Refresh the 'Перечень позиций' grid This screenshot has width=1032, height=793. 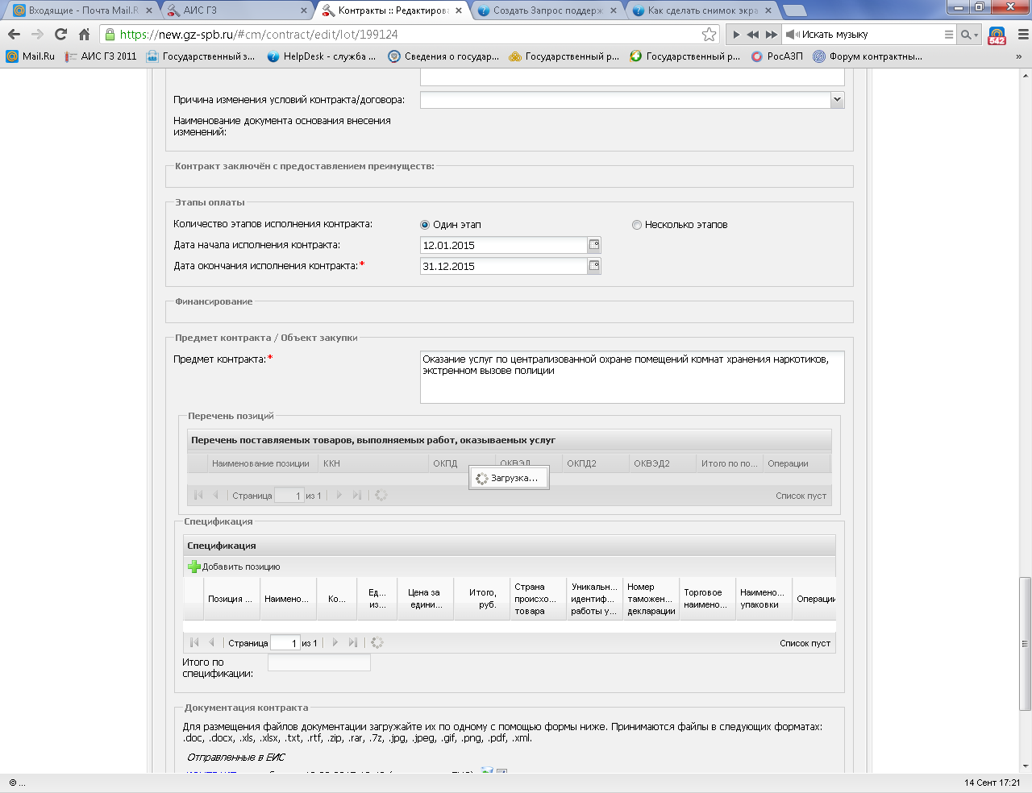381,496
